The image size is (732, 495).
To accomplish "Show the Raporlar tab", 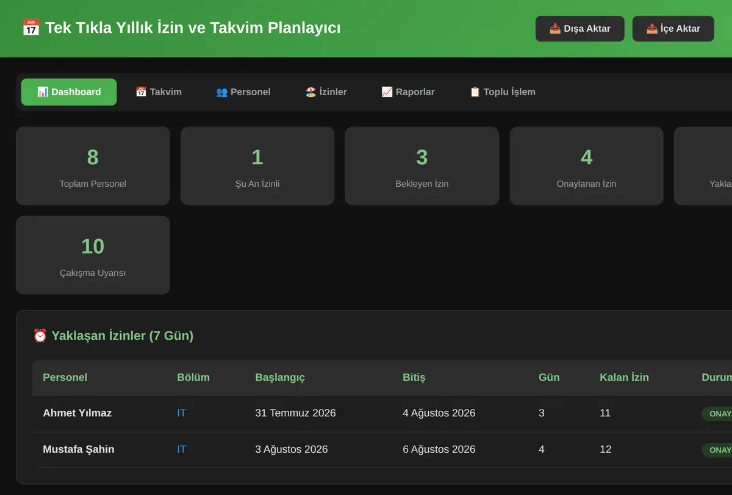I will [x=408, y=92].
